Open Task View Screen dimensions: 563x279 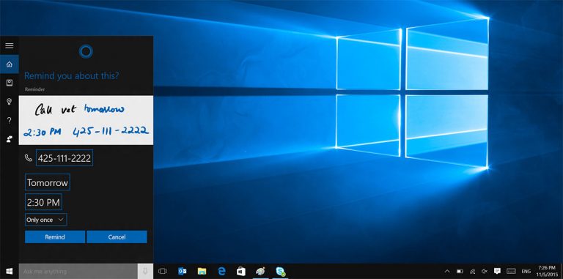163,271
